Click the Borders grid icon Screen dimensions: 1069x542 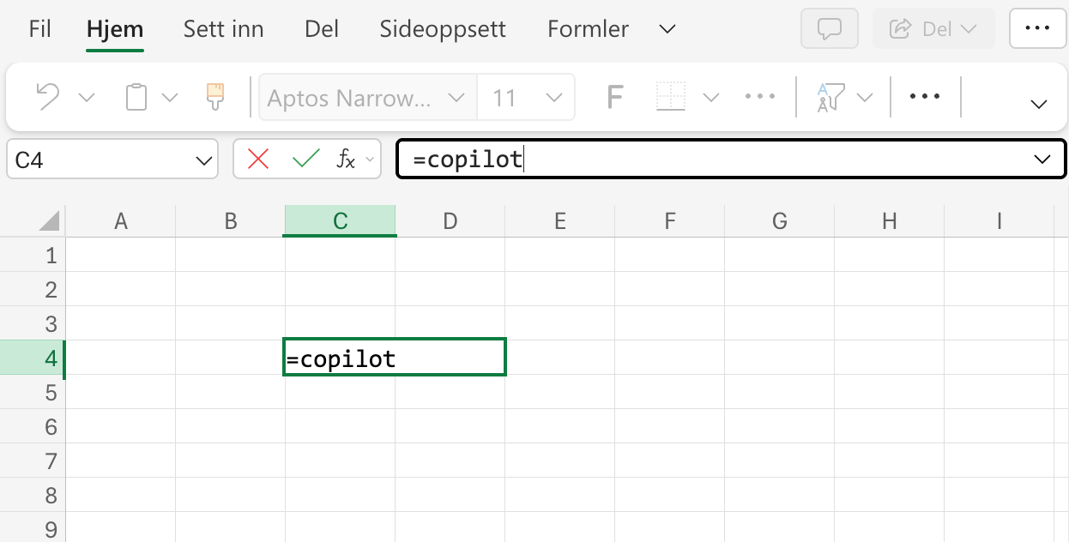[x=672, y=97]
